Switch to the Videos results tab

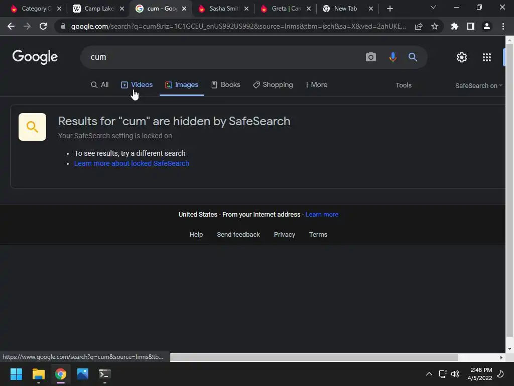pyautogui.click(x=137, y=84)
